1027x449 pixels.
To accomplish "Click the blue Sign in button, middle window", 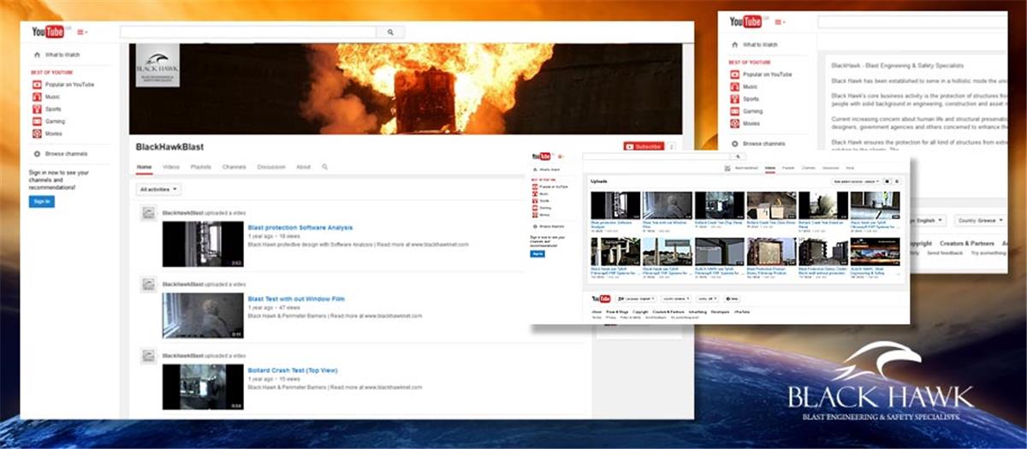I will pos(537,254).
